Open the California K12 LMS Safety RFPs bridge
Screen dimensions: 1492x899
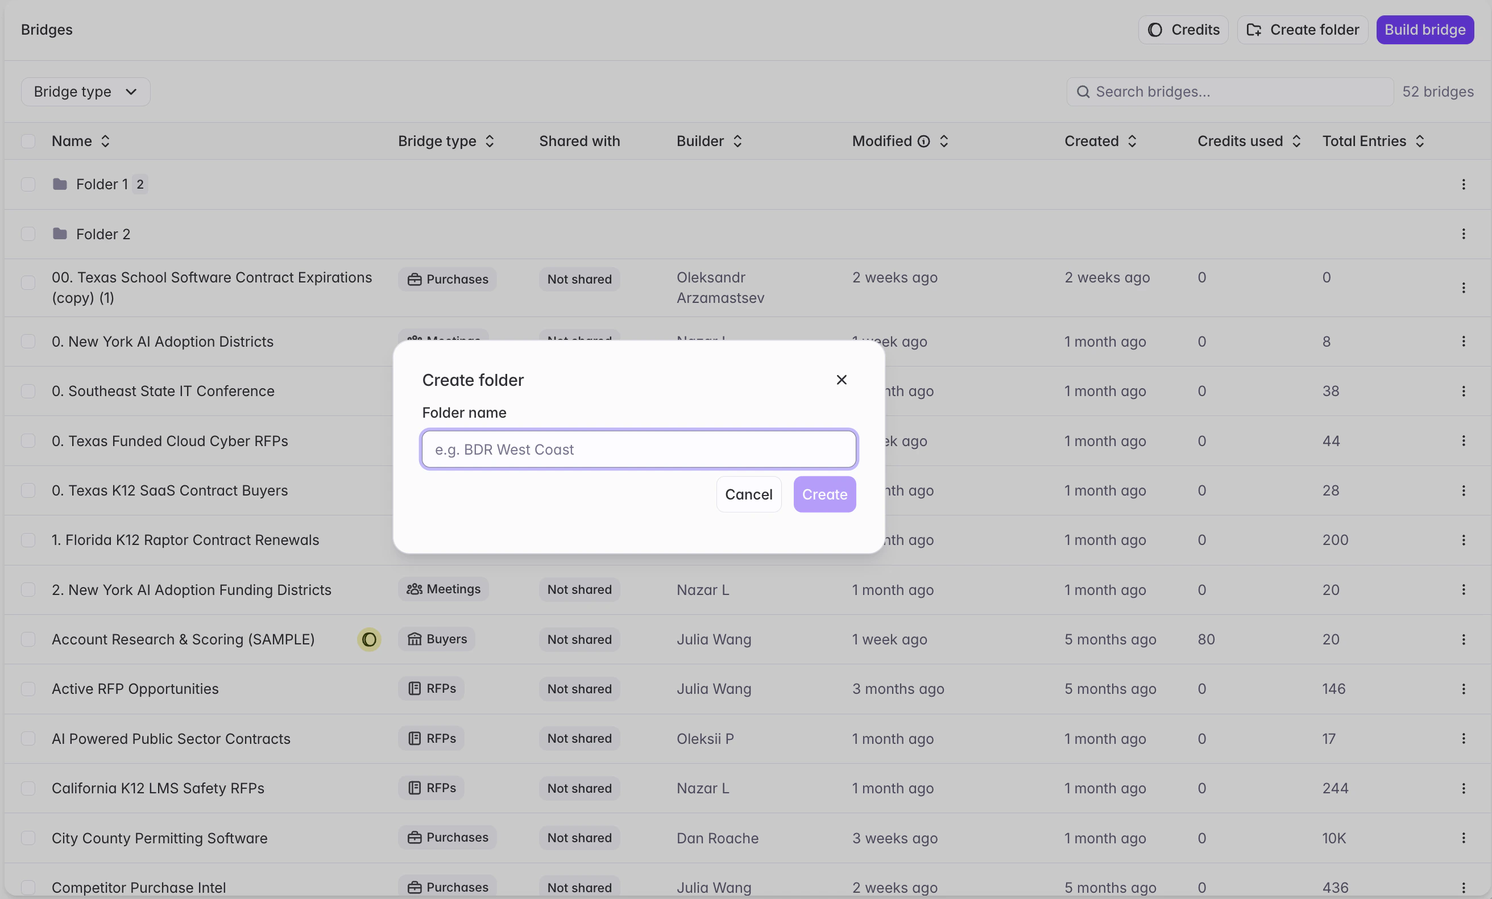[x=158, y=788]
